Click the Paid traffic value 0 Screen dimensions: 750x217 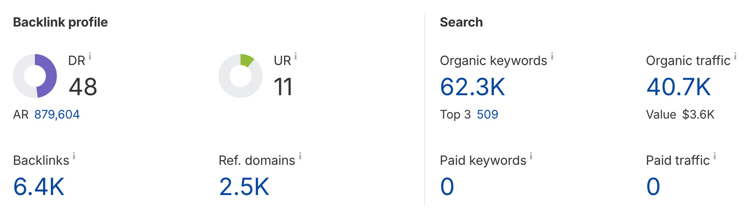pos(653,187)
